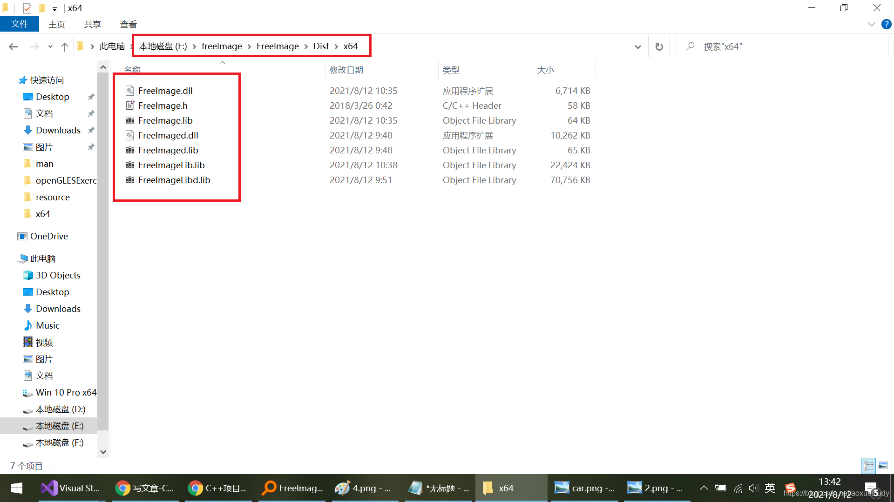The width and height of the screenshot is (894, 502).
Task: Expand the ribbon with chevron arrow
Action: (871, 24)
